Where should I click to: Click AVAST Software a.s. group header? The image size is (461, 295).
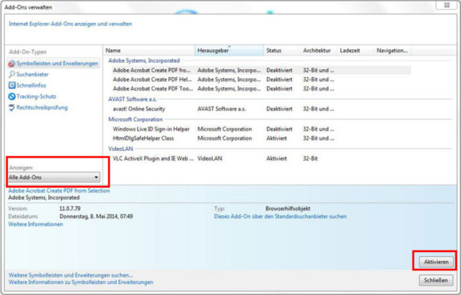tap(132, 99)
